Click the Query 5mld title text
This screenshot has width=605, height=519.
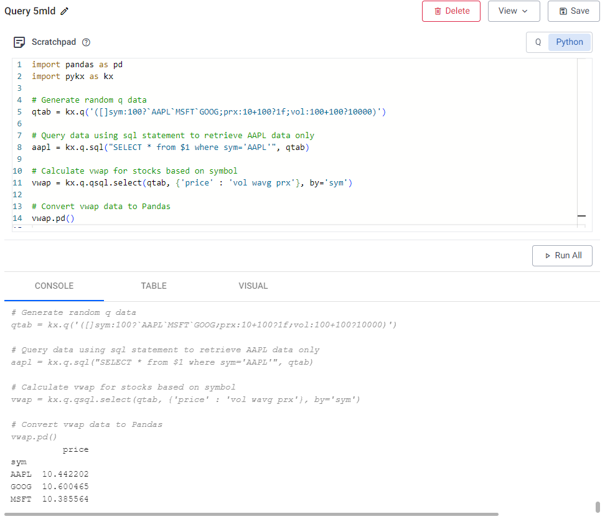(x=30, y=11)
